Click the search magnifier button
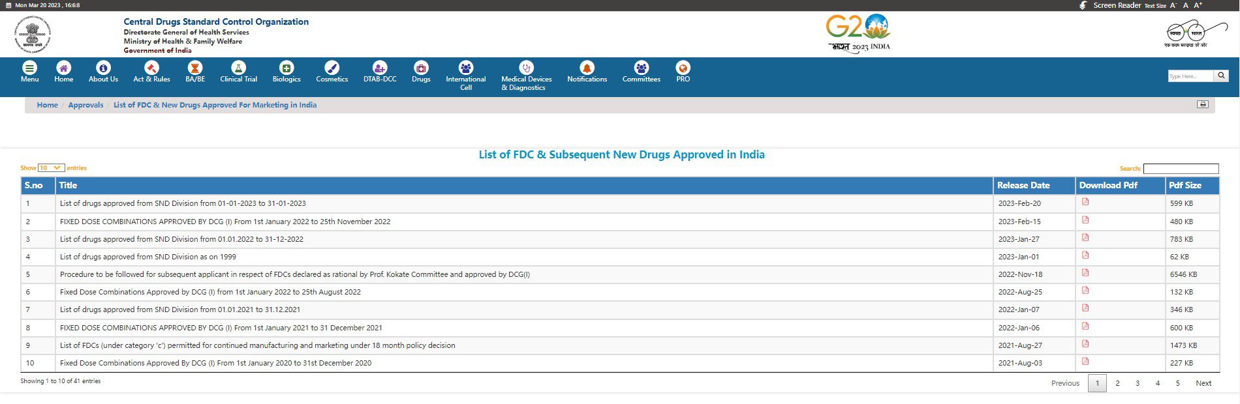 coord(1221,76)
